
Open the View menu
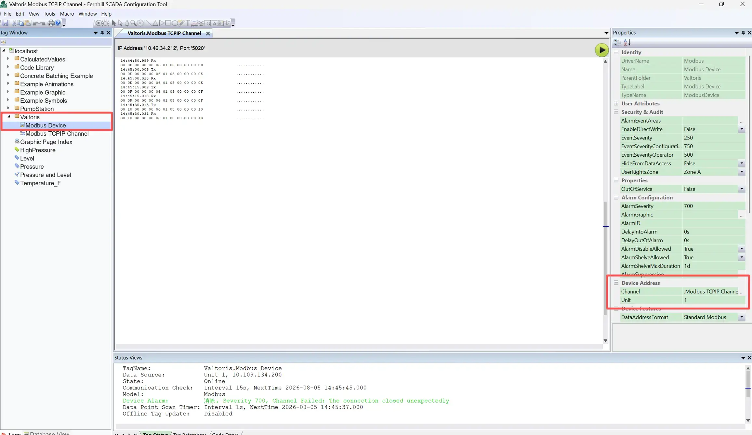coord(34,14)
